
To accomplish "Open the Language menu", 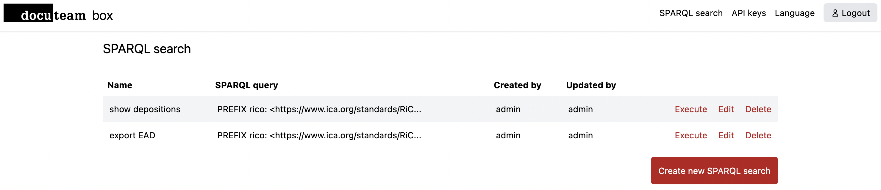I will (x=794, y=13).
